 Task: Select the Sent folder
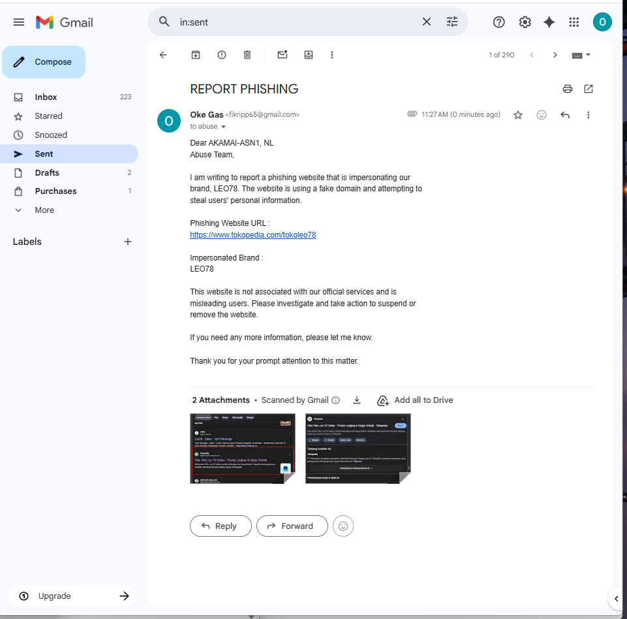69,153
